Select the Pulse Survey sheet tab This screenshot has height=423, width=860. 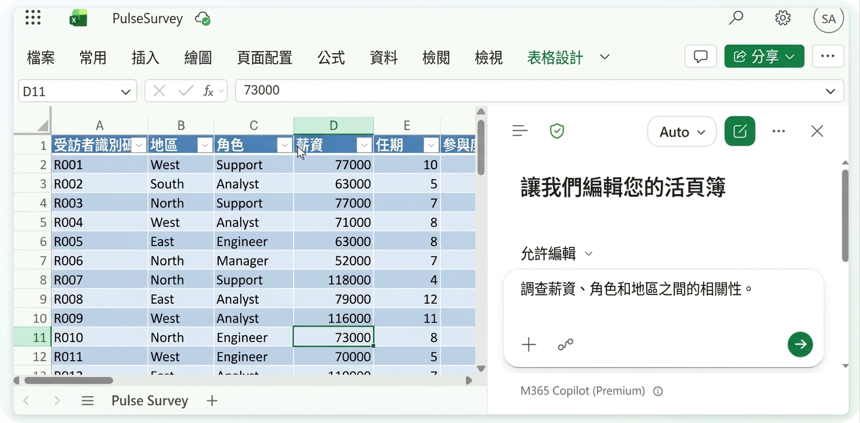[150, 401]
